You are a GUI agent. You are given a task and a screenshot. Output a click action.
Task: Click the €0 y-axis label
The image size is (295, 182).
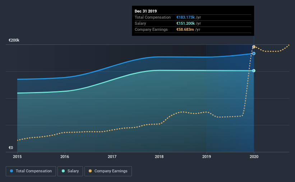(11, 148)
